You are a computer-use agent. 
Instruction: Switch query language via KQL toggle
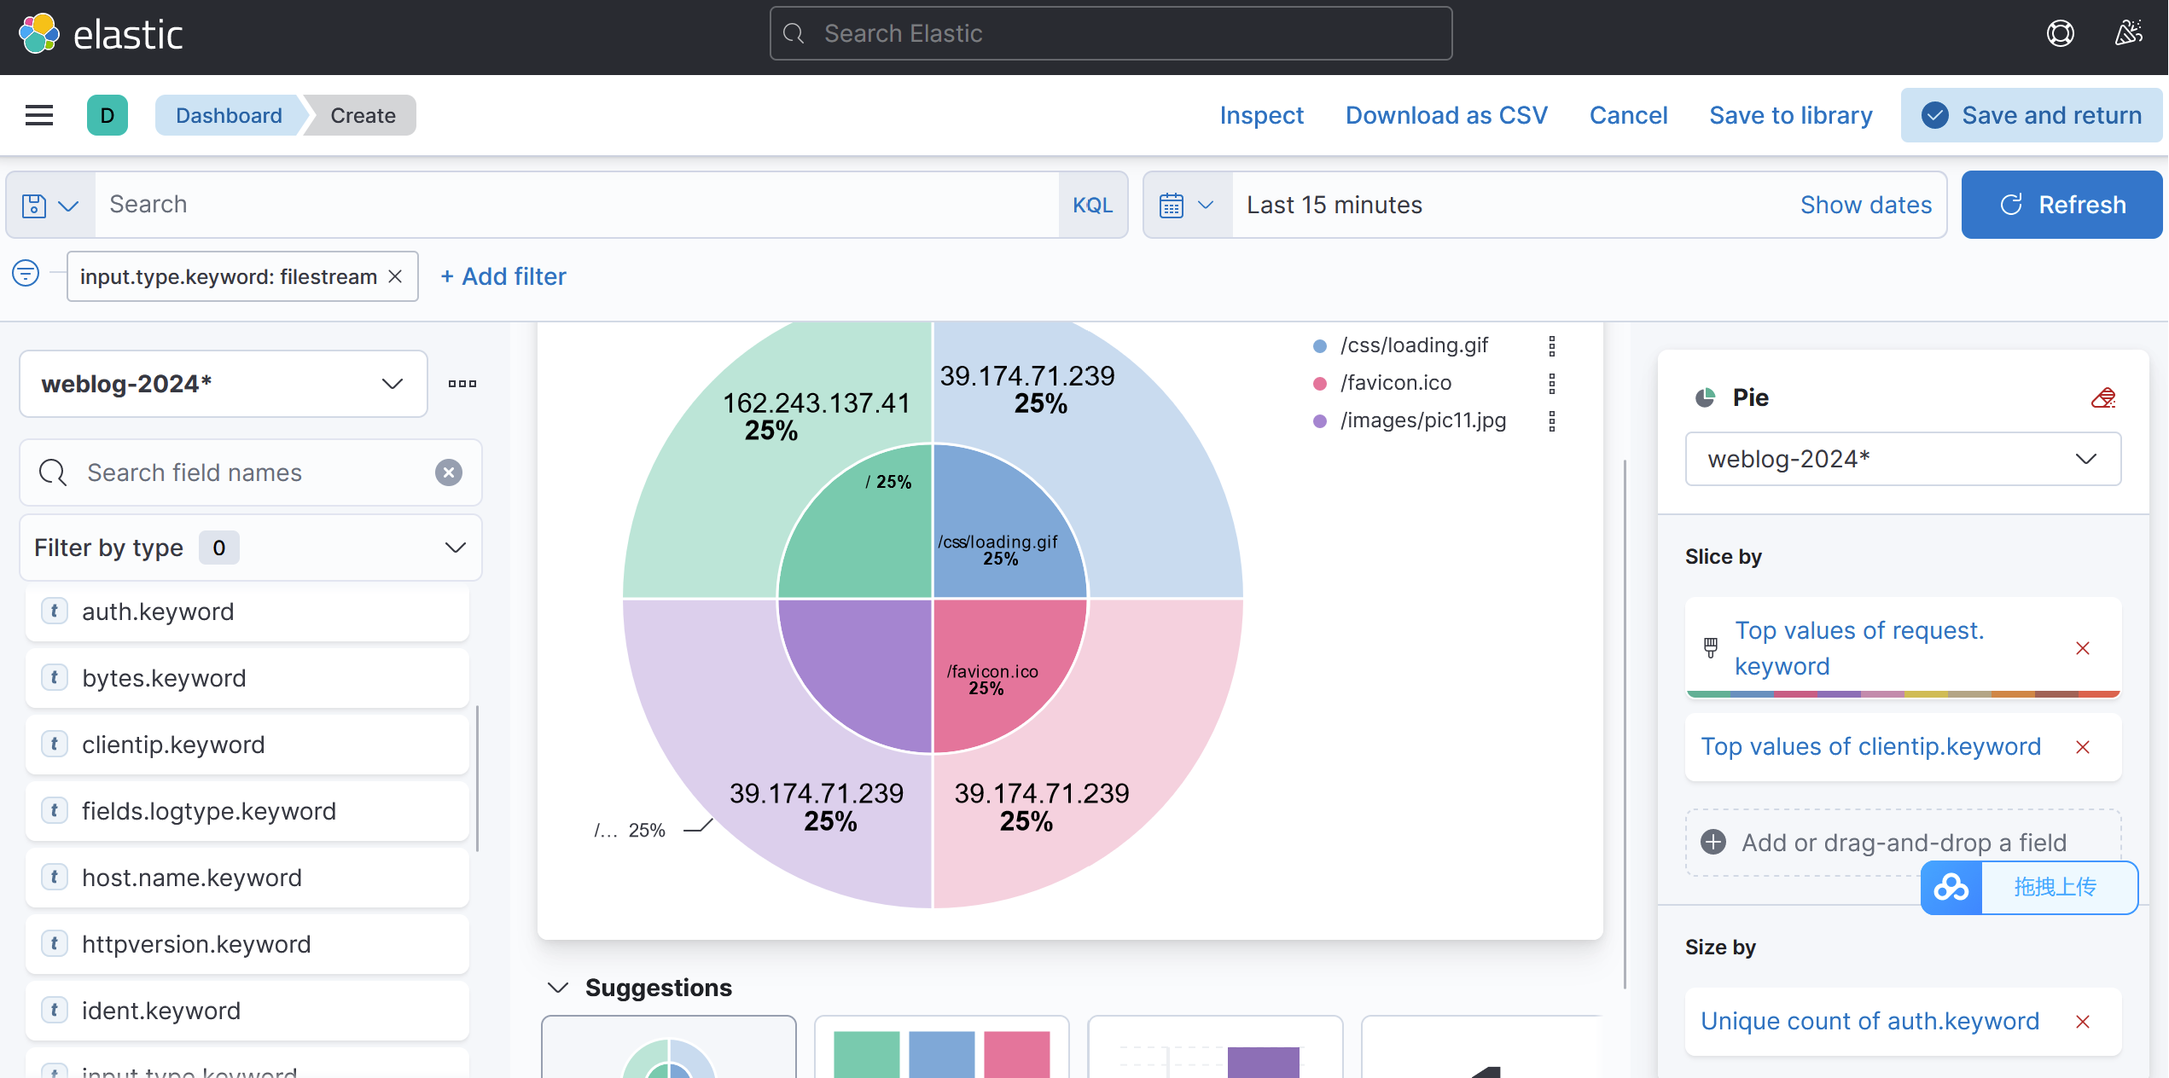(1092, 206)
